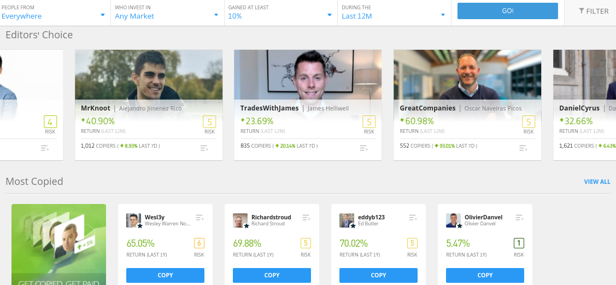The image size is (616, 285).
Task: Open MrKnoot profile photo
Action: coord(149,75)
